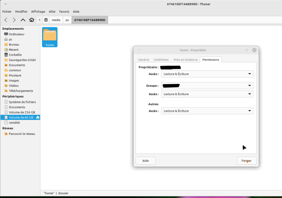The height and width of the screenshot is (198, 282).
Task: Click the "home" | dossier status bar text
Action: 56,193
